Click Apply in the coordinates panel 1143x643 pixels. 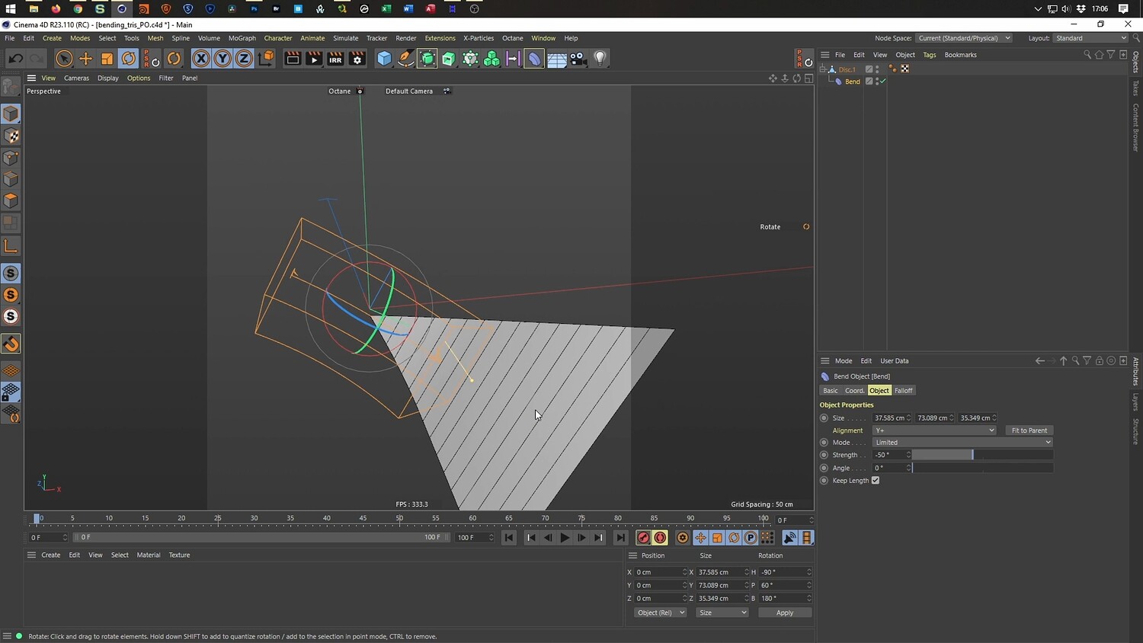pyautogui.click(x=784, y=613)
